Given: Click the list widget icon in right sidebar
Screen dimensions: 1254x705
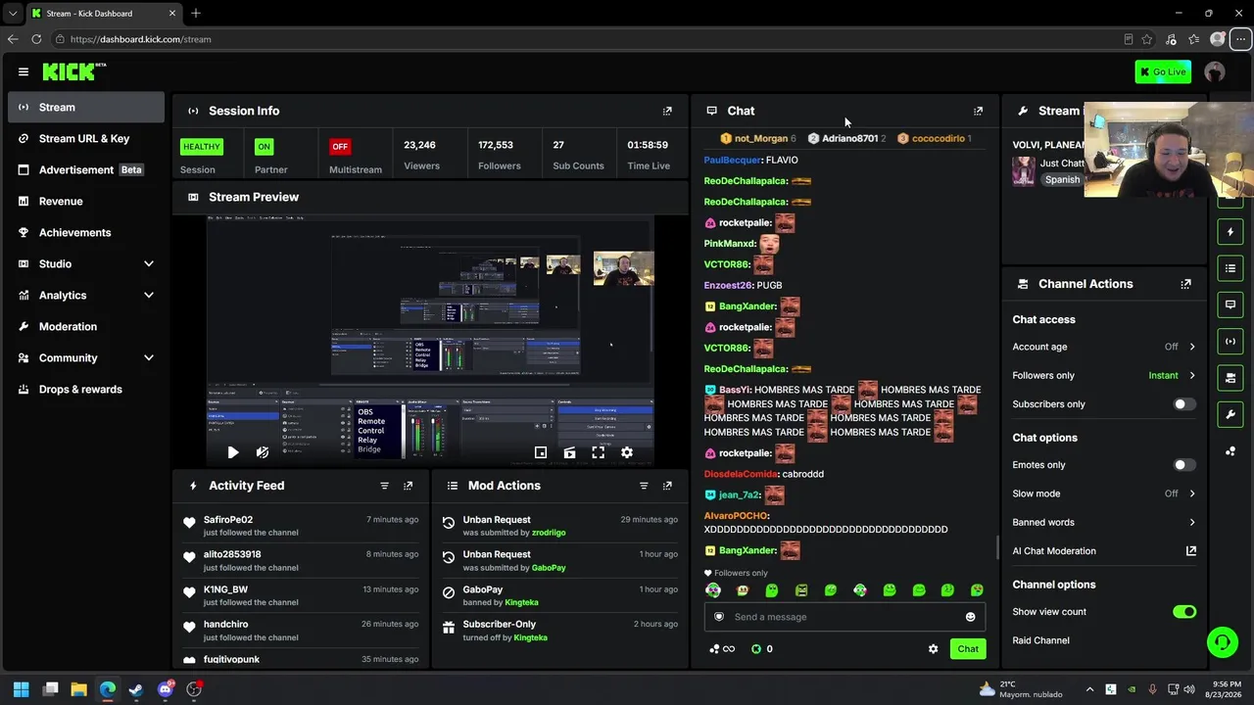Looking at the screenshot, I should click(x=1230, y=268).
